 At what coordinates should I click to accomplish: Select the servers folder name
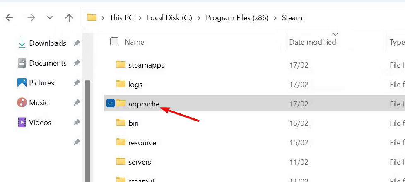pyautogui.click(x=140, y=162)
